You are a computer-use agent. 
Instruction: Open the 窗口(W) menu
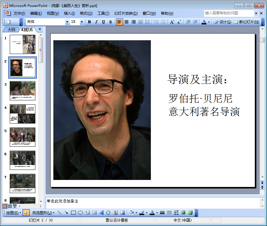149,13
